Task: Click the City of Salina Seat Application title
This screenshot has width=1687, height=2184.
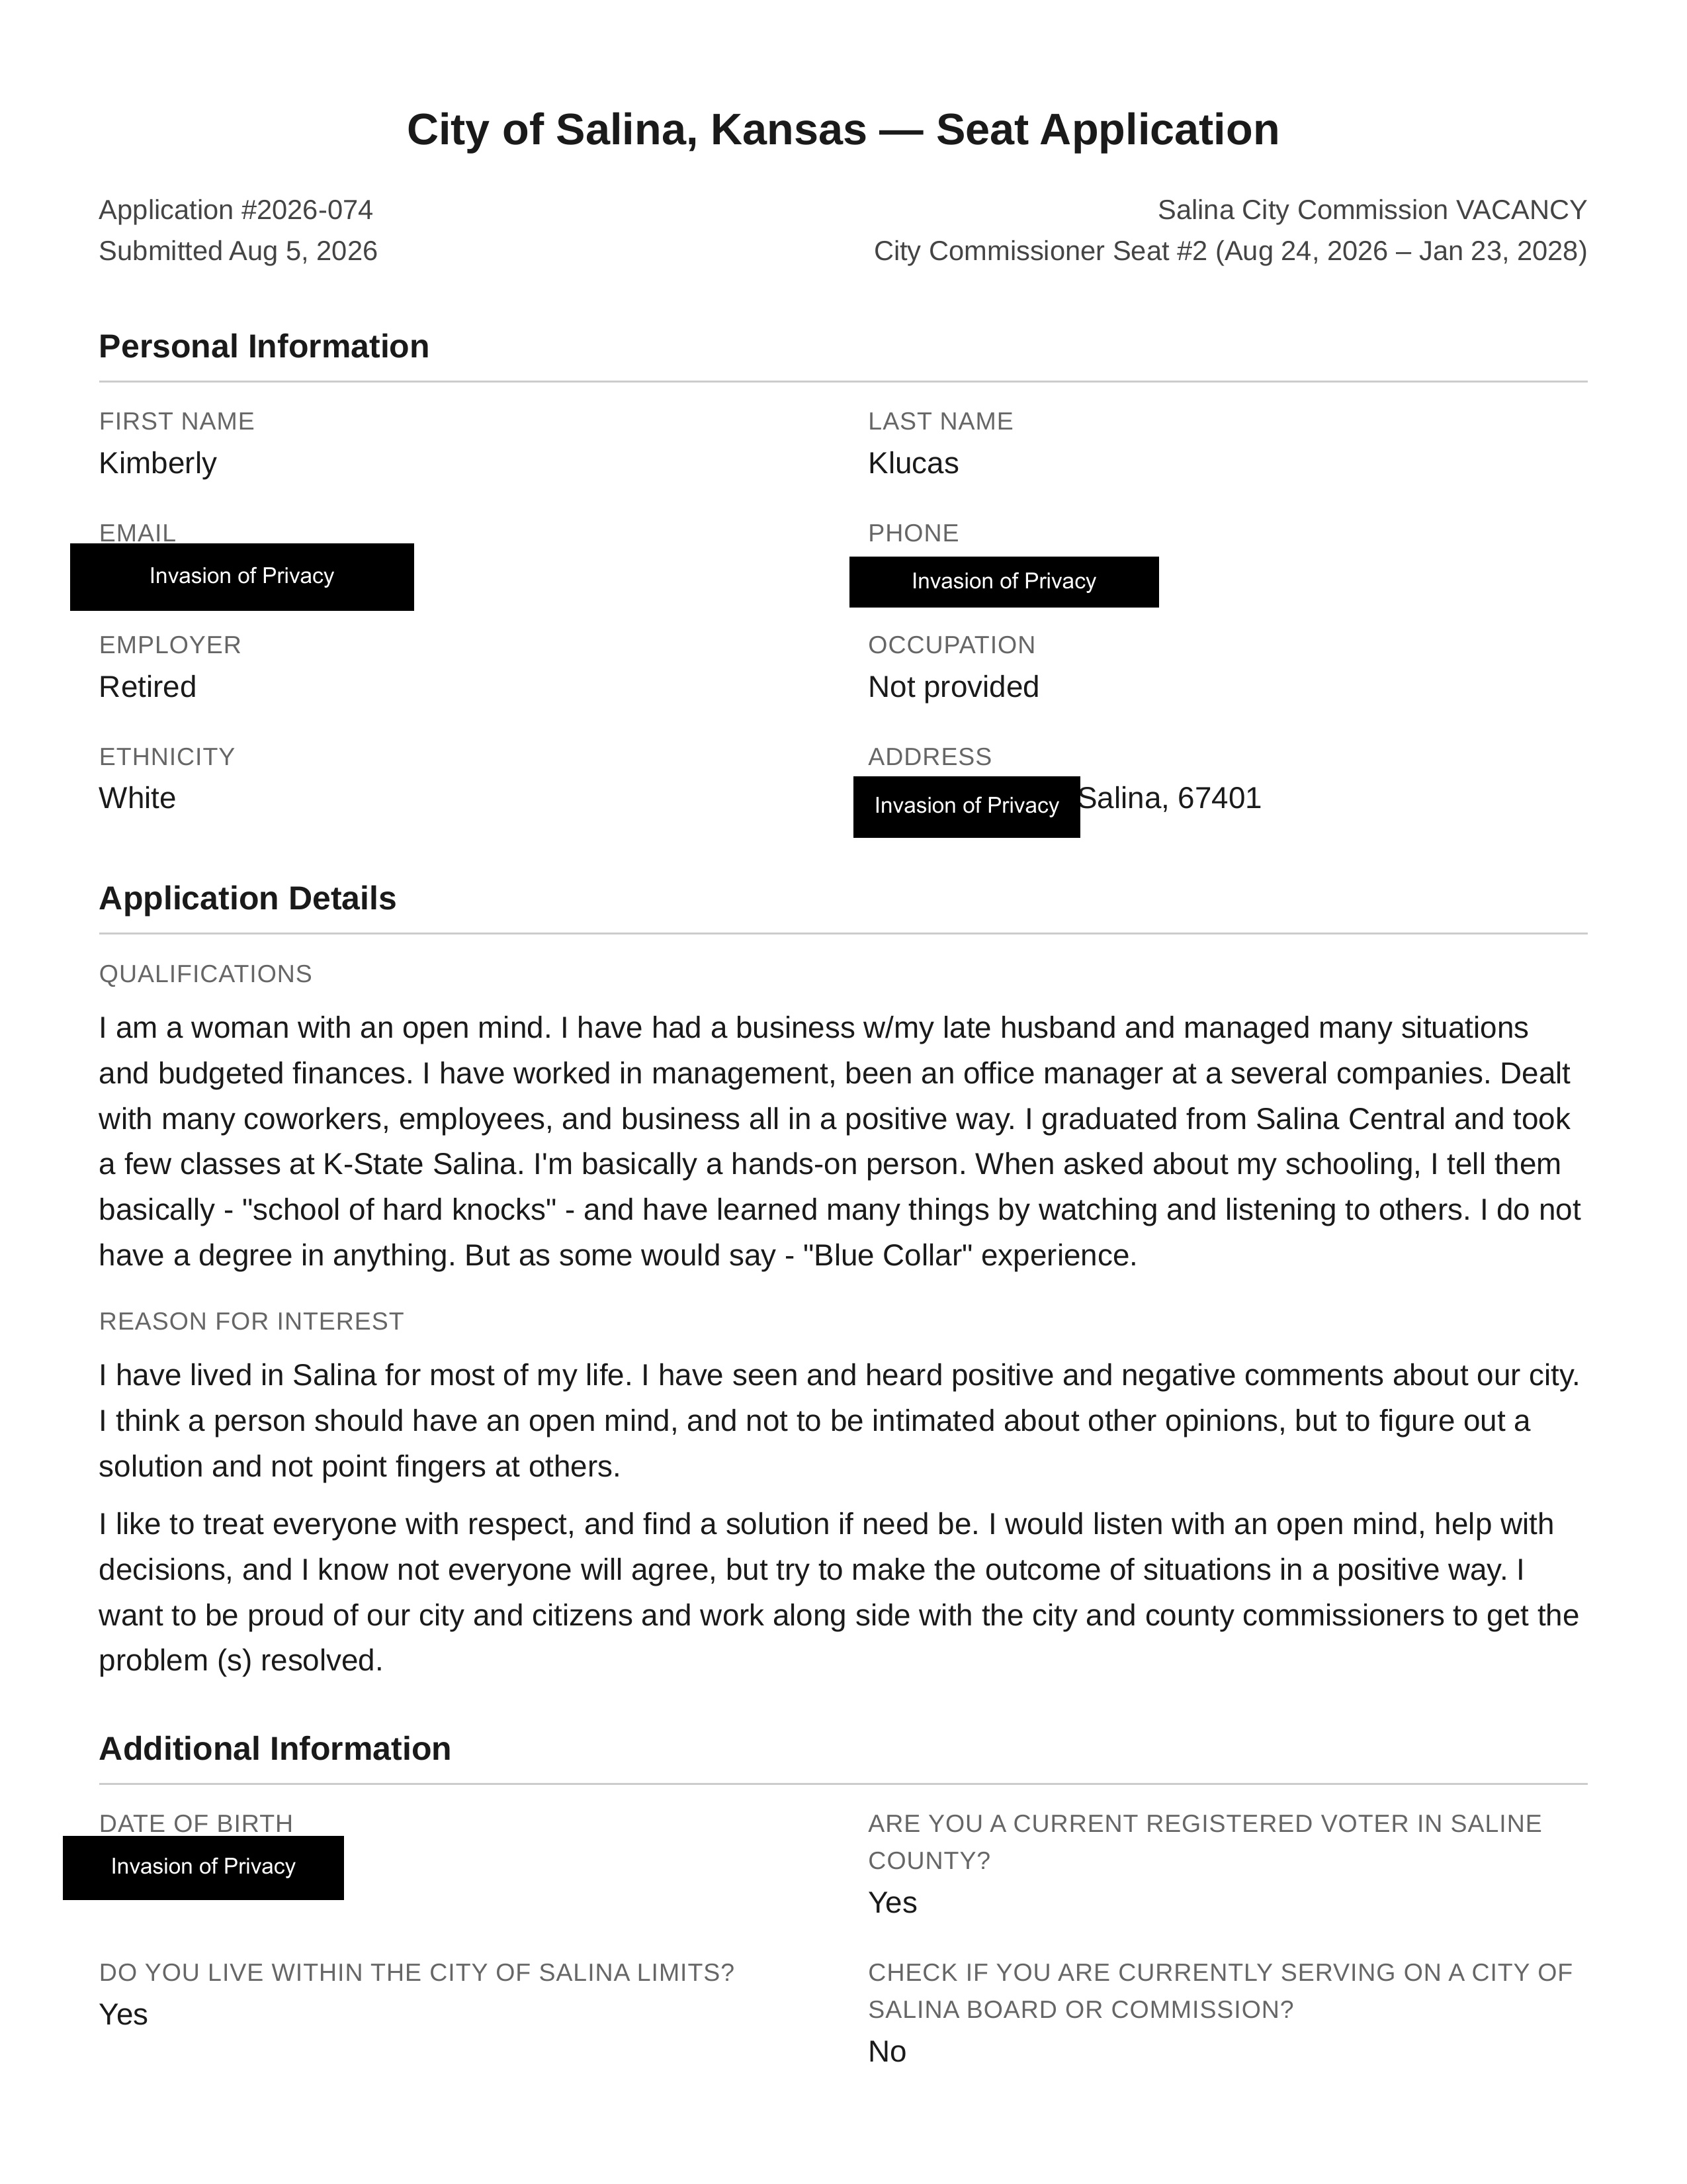Action: (x=842, y=130)
